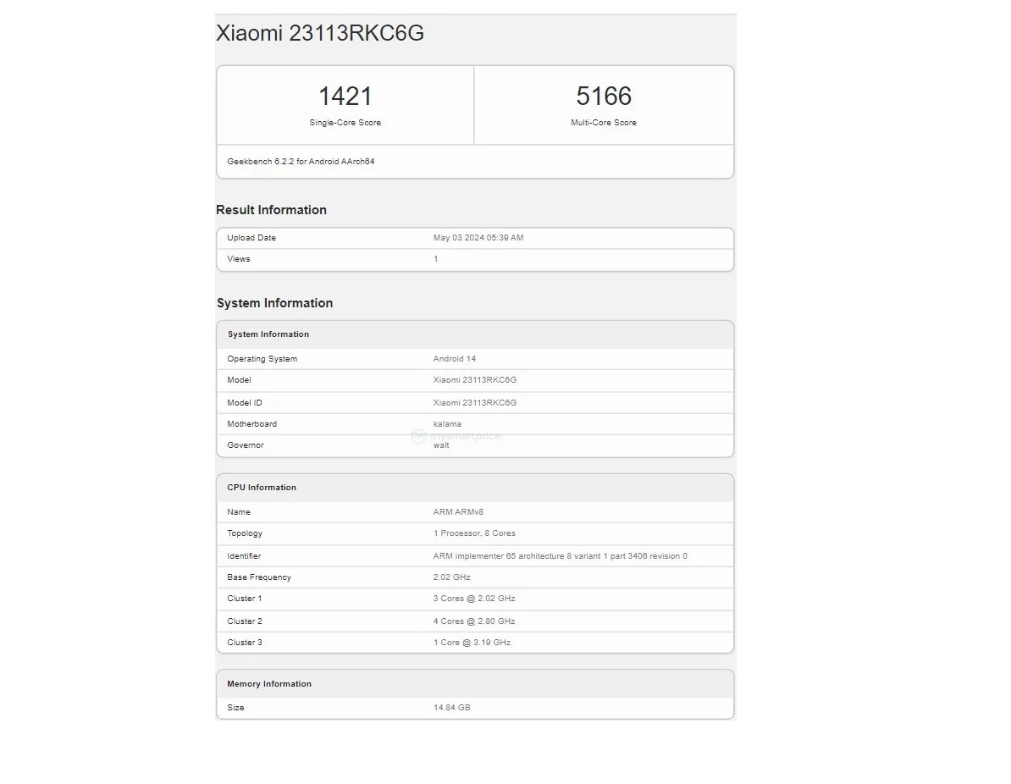
Task: Click the System Information table header
Action: 268,334
